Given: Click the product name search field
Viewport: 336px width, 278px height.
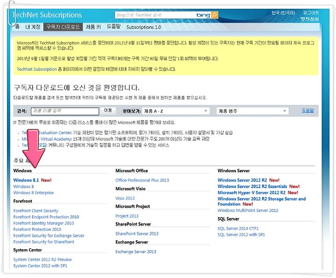Looking at the screenshot, I should (x=65, y=111).
